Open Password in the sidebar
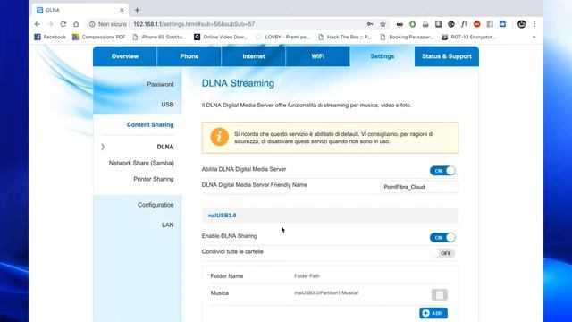Viewport: 572px width, 322px height. coord(160,84)
